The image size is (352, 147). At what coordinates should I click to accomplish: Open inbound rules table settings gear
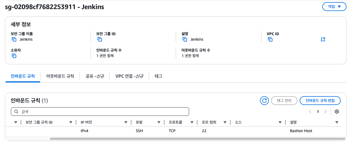[x=337, y=112]
